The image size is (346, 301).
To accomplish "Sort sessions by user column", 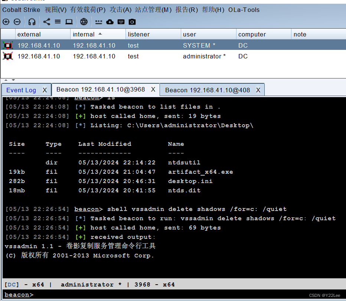I will coord(209,34).
